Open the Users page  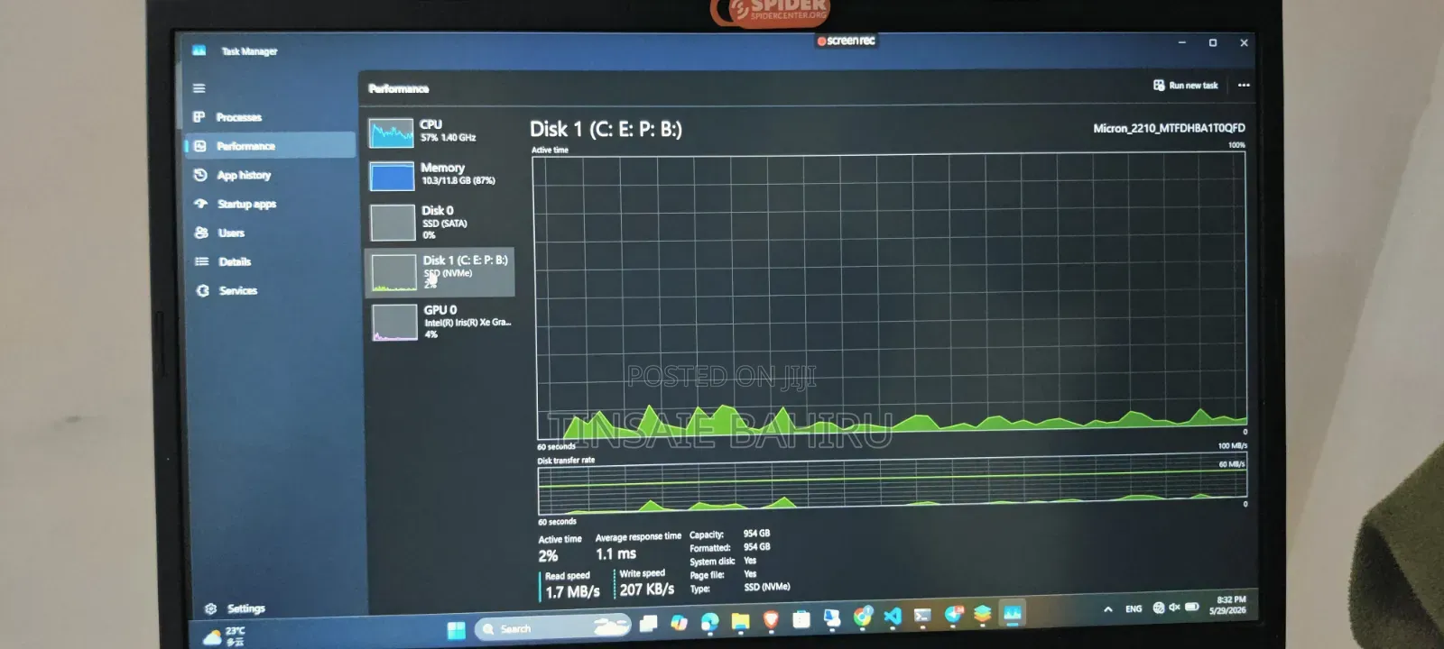point(219,233)
